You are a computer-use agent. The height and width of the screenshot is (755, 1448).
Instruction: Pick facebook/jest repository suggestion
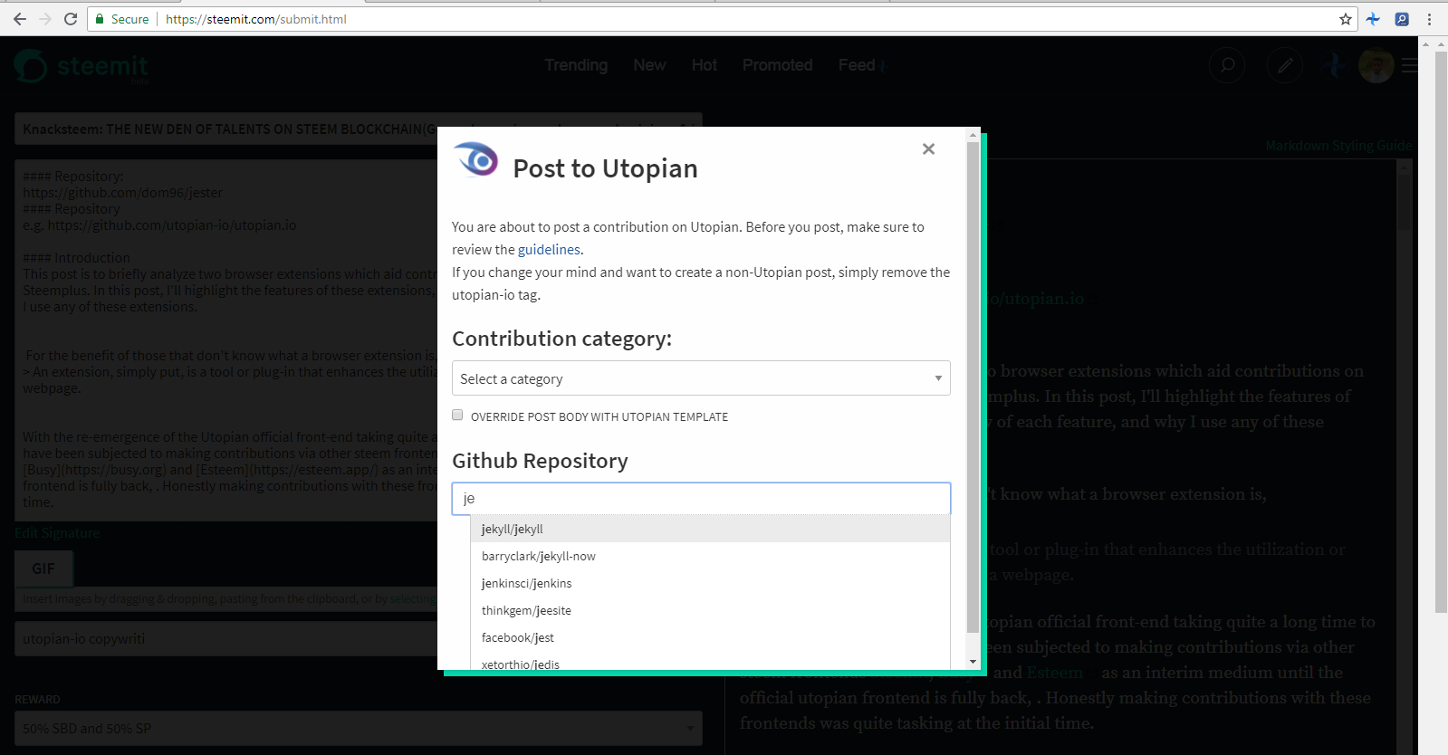[x=710, y=637]
